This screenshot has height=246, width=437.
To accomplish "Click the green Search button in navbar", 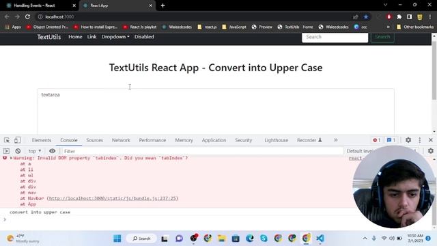I will pyautogui.click(x=382, y=37).
